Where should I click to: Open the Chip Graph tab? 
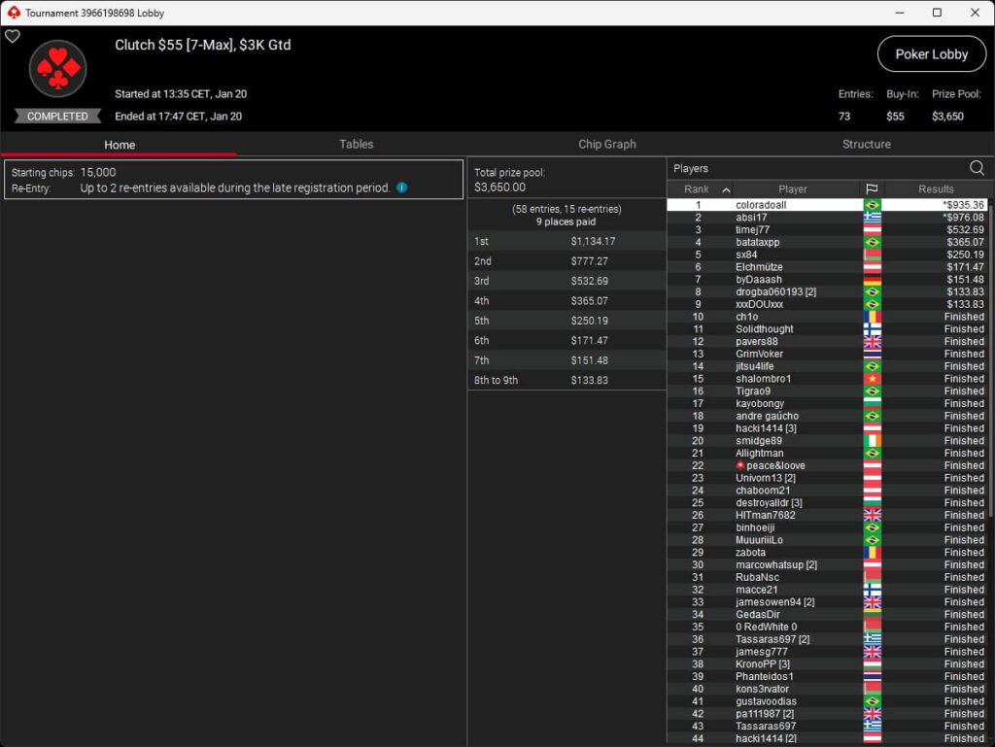[606, 144]
